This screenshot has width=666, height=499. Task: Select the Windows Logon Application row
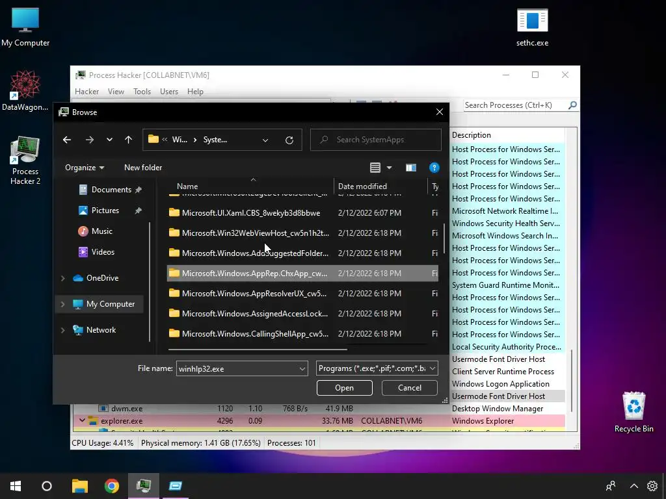507,384
